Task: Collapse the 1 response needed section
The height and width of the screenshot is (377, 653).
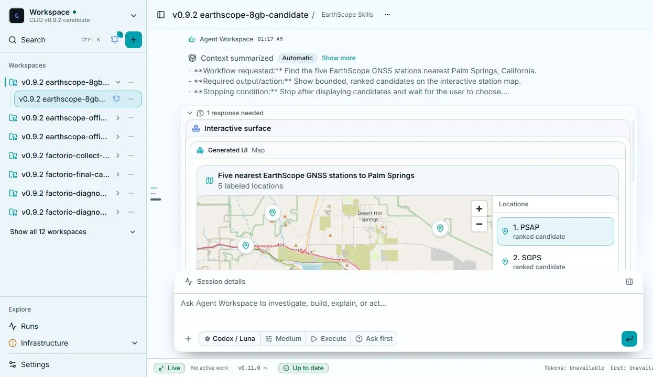Action: pyautogui.click(x=190, y=113)
